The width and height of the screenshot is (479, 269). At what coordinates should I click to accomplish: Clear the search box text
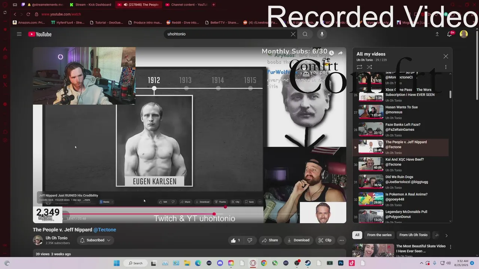[x=293, y=34]
